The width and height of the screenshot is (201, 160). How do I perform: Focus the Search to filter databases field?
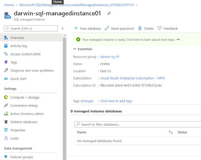[138, 124]
